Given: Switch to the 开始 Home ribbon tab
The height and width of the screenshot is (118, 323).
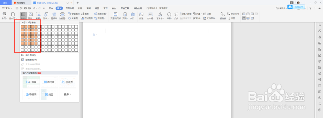Looking at the screenshot, I should (x=51, y=8).
